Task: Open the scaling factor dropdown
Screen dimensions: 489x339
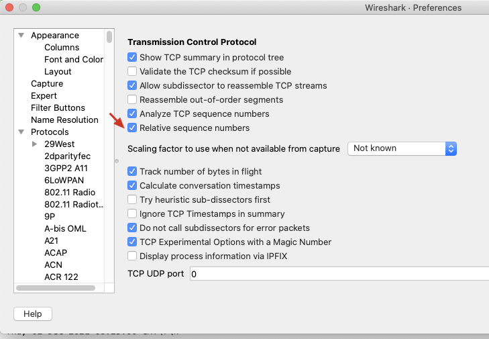Action: point(402,148)
